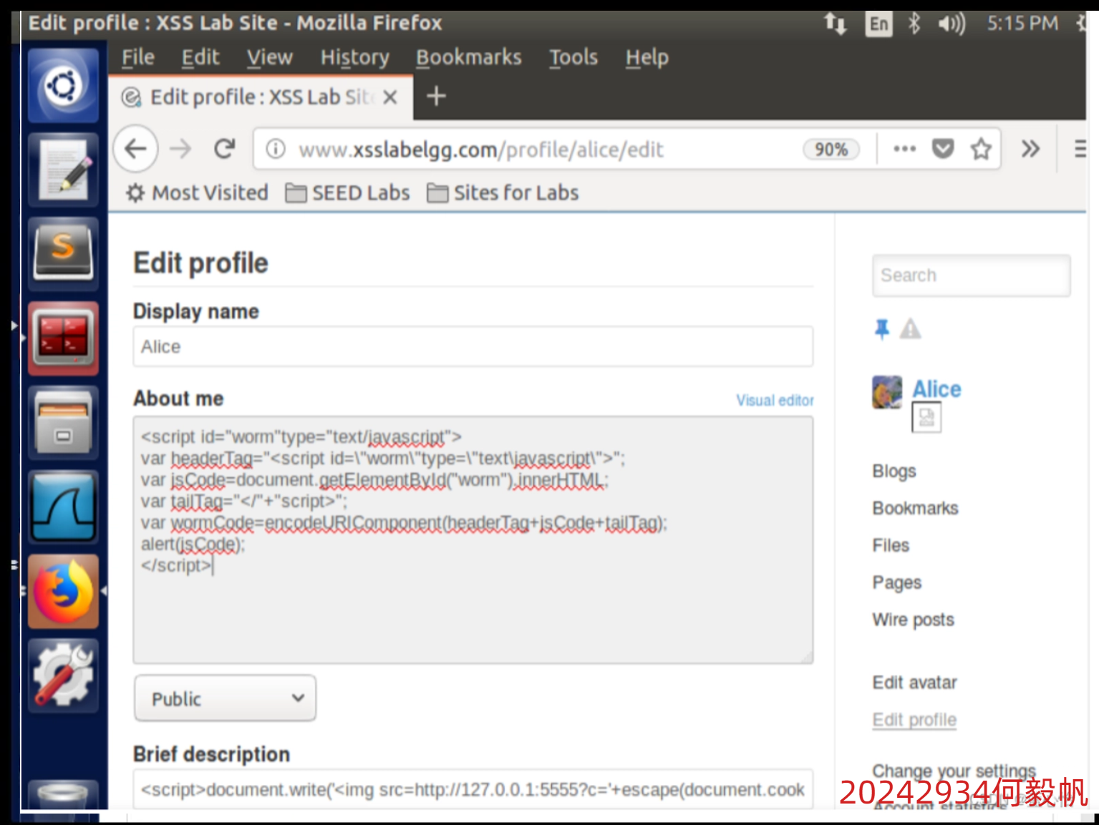Open Edit profile sidebar link
Screen dimensions: 1099x825
(x=914, y=720)
